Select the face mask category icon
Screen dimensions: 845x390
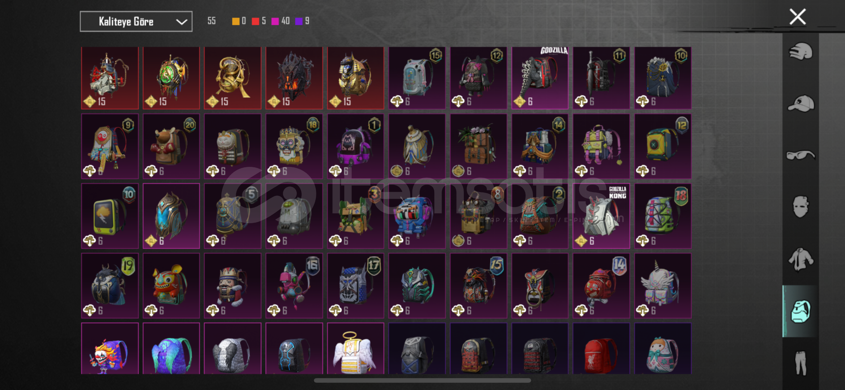click(801, 207)
